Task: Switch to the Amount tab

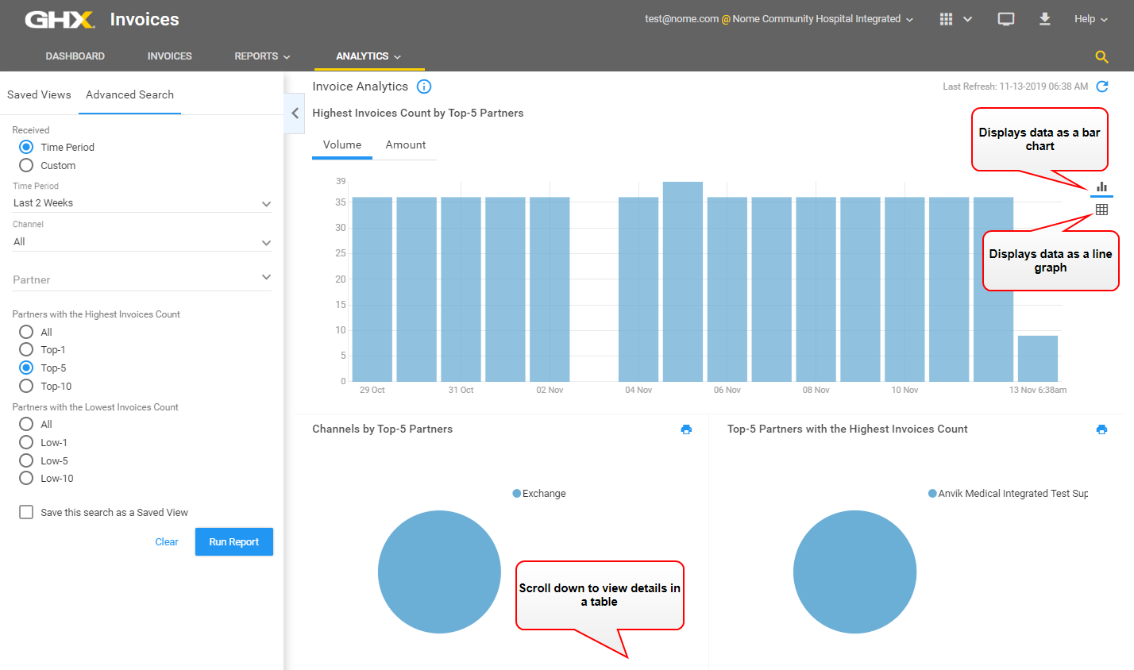Action: [405, 144]
